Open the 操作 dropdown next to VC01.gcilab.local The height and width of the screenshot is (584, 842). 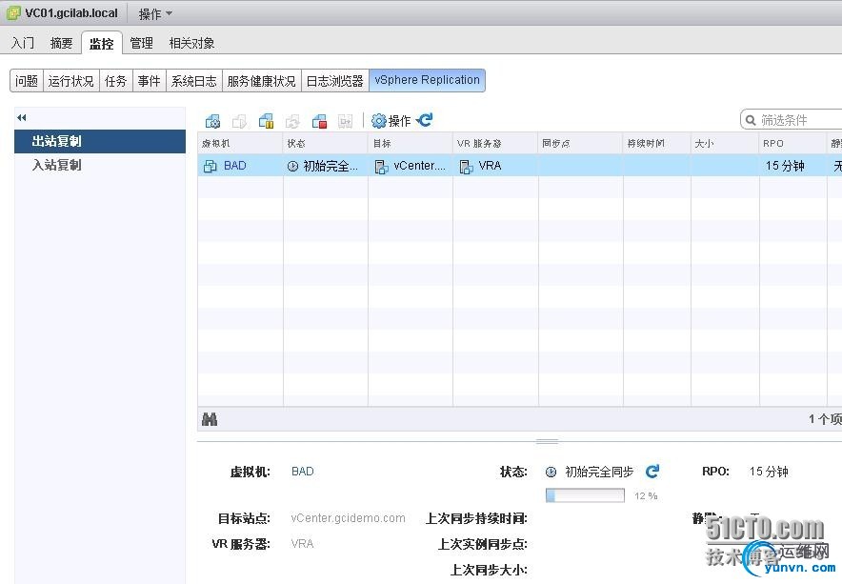point(155,13)
